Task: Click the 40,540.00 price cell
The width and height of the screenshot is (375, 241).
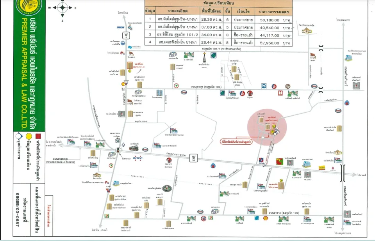Action: pos(274,27)
